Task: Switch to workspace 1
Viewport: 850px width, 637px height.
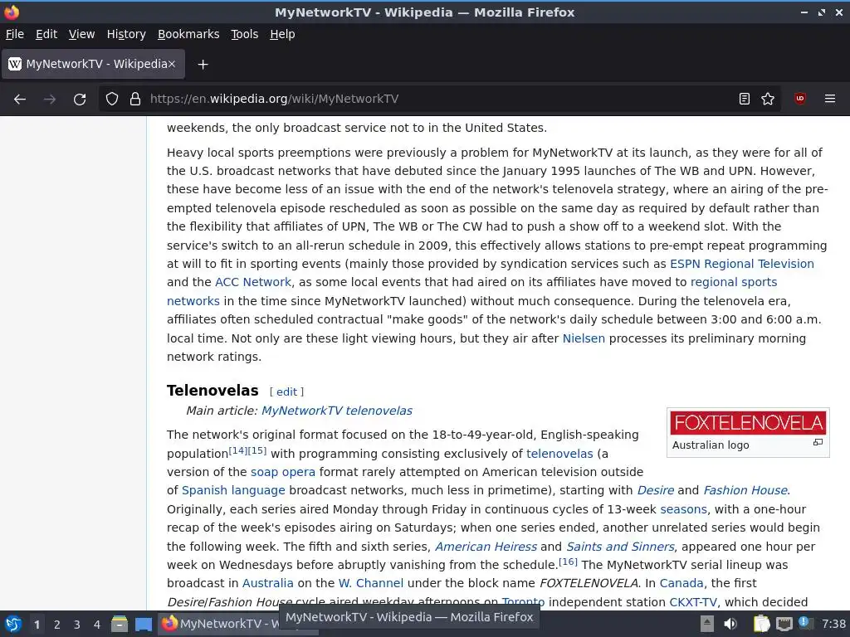Action: pyautogui.click(x=37, y=625)
